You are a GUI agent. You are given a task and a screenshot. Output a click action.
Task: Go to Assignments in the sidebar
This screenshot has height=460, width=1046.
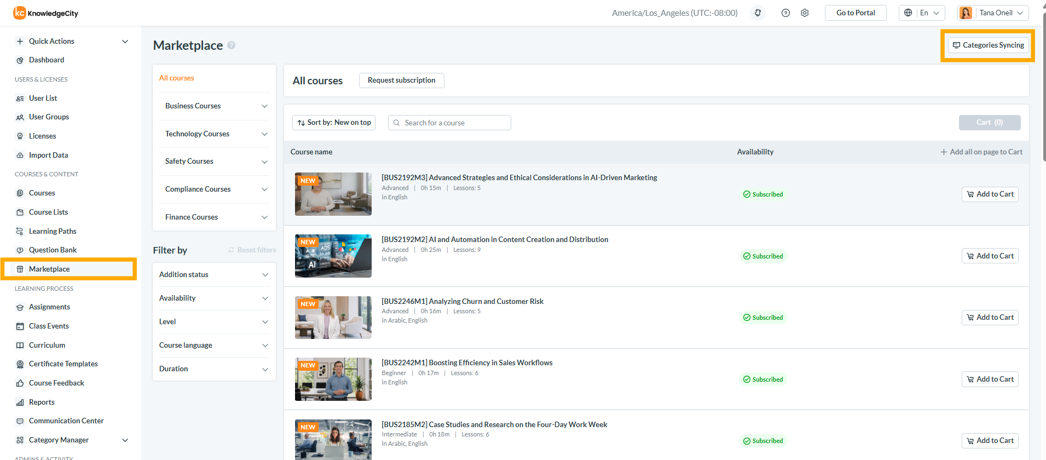49,307
